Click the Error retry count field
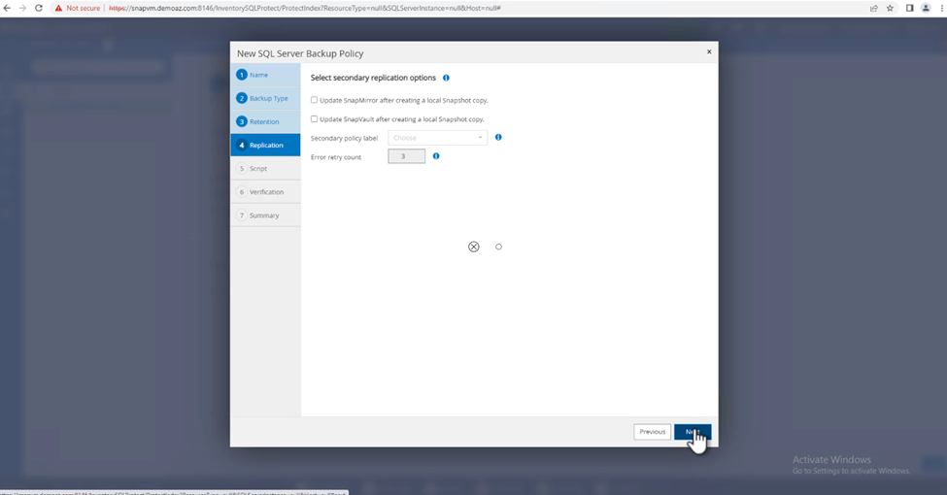The height and width of the screenshot is (495, 947). coord(406,156)
